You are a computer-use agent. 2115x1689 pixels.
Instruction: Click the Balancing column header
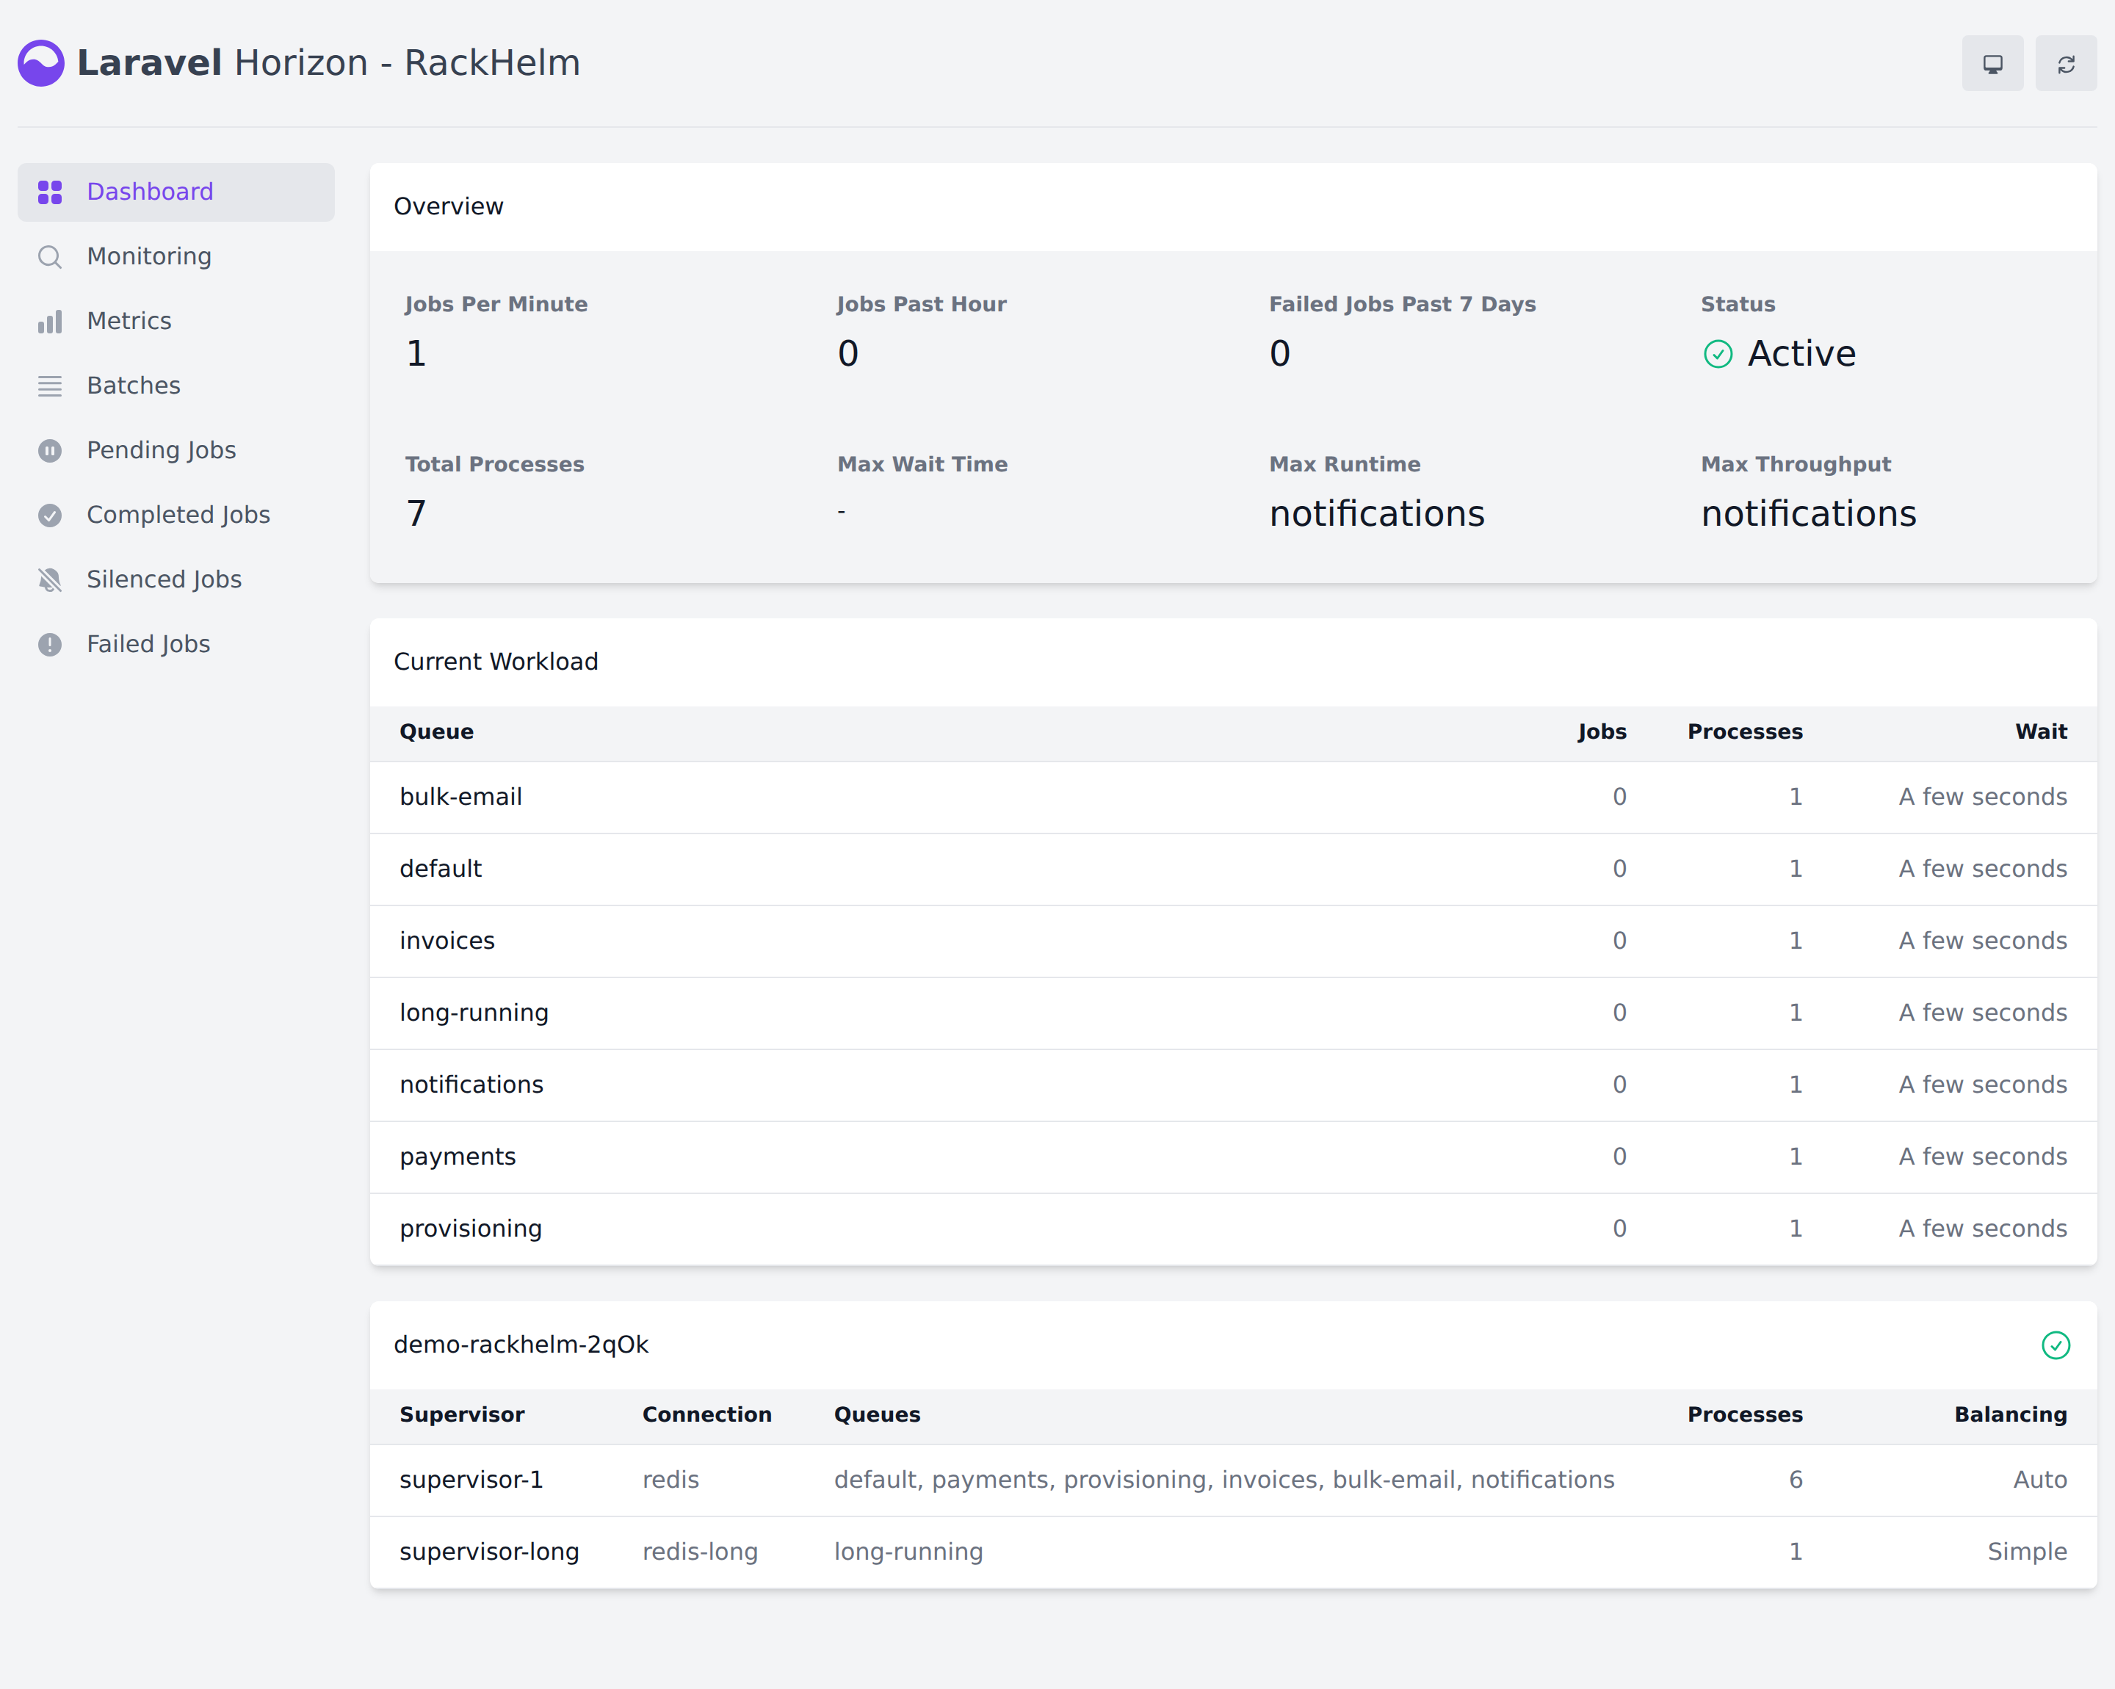2010,1414
